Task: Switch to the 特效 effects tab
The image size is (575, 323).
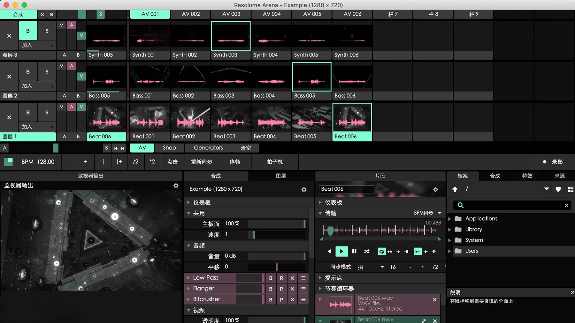Action: pos(527,176)
